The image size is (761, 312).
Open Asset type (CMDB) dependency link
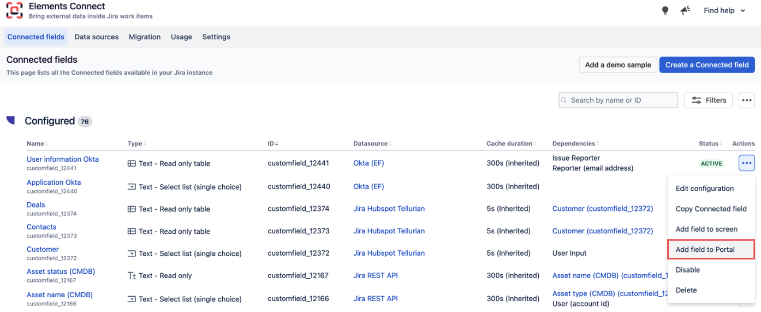tap(610, 294)
